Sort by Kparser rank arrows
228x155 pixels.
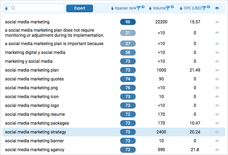112,8
